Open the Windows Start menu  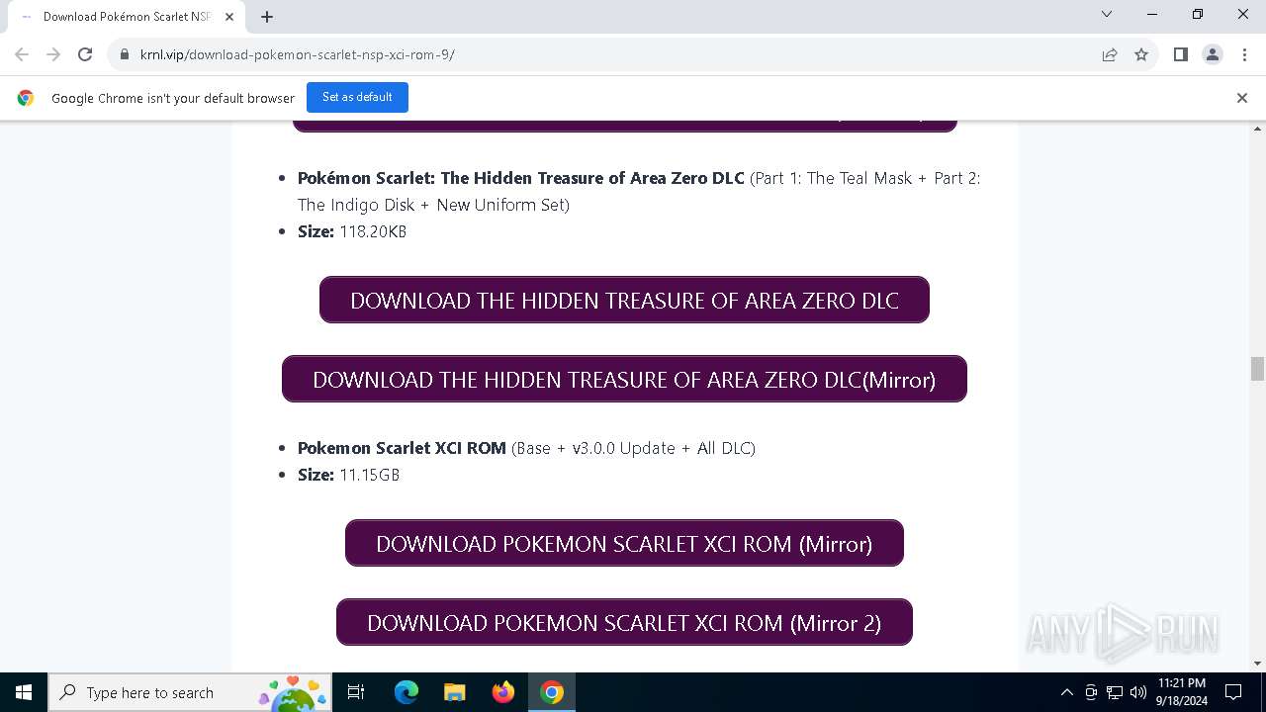(x=24, y=692)
